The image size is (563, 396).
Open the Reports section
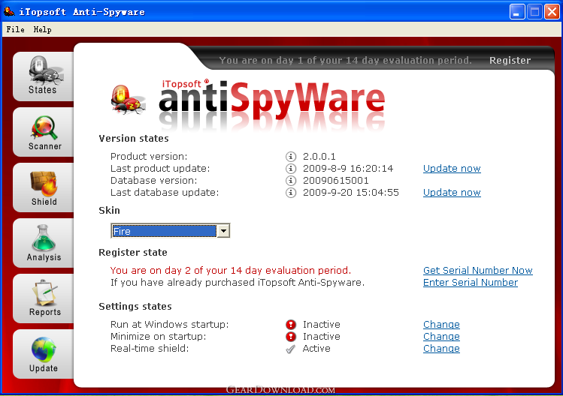[44, 298]
